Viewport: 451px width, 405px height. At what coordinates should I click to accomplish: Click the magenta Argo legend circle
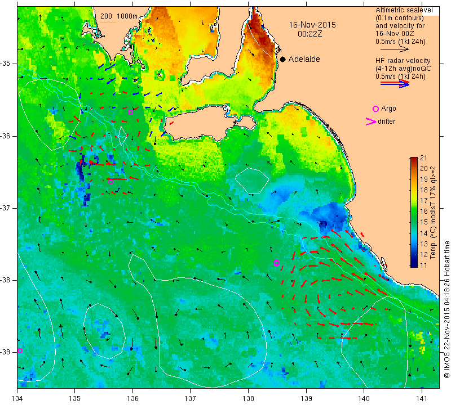[375, 109]
